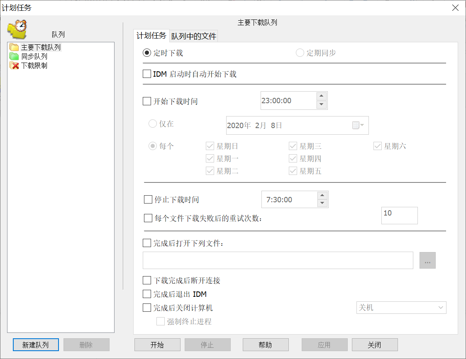Click the download limit red X icon
466x359 pixels.
[14, 65]
